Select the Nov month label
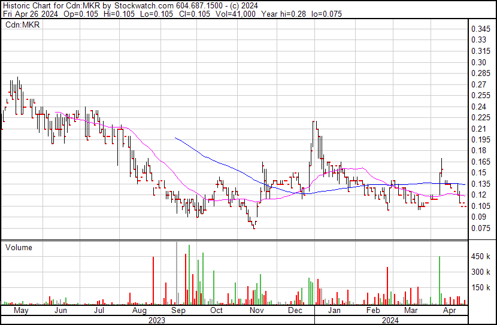 point(256,310)
